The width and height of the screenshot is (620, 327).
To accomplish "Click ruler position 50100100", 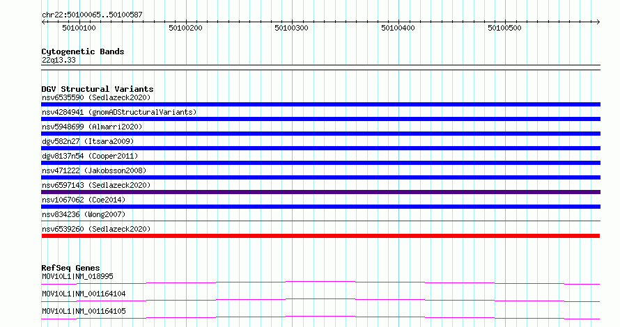I will coord(79,28).
